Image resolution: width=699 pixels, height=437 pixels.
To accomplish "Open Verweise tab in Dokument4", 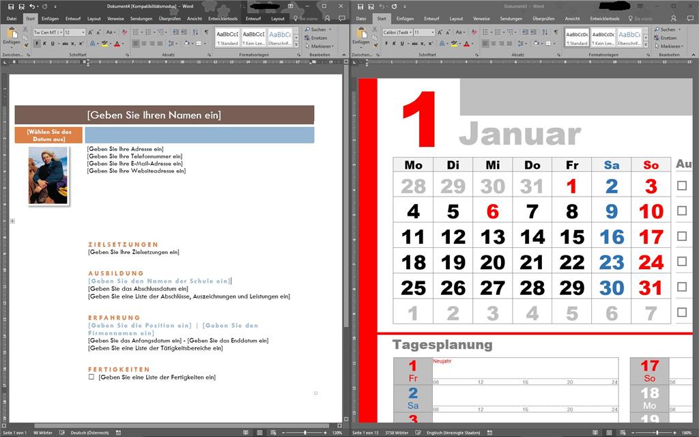I will point(115,18).
